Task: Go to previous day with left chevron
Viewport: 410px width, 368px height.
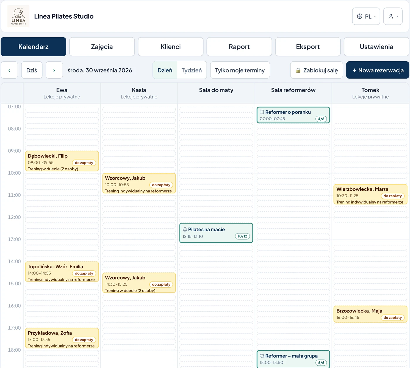Action: 9,70
